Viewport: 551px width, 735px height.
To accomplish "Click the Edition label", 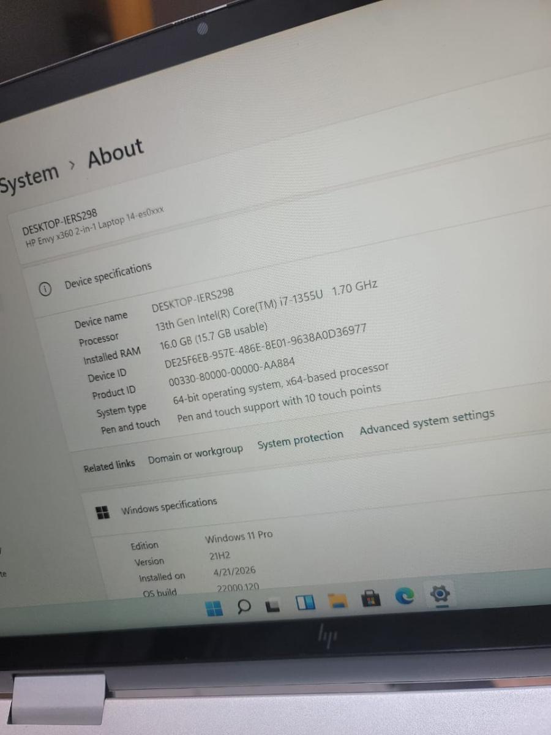I will [x=144, y=546].
